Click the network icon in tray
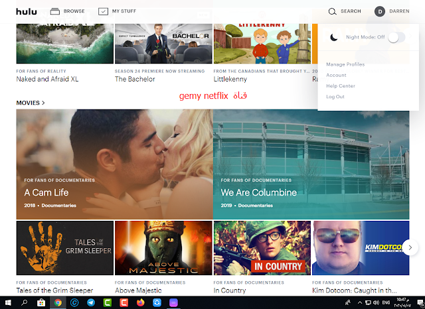The height and width of the screenshot is (309, 425). click(x=368, y=303)
